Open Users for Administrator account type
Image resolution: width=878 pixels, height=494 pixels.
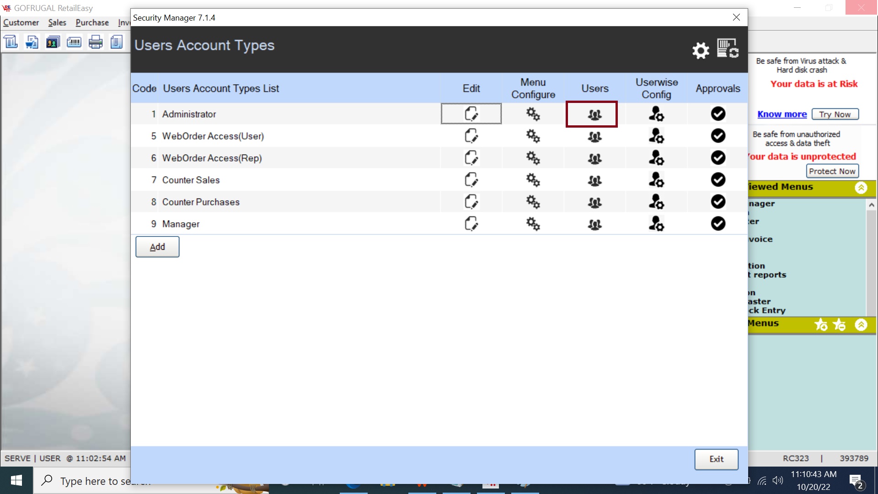[x=594, y=114]
